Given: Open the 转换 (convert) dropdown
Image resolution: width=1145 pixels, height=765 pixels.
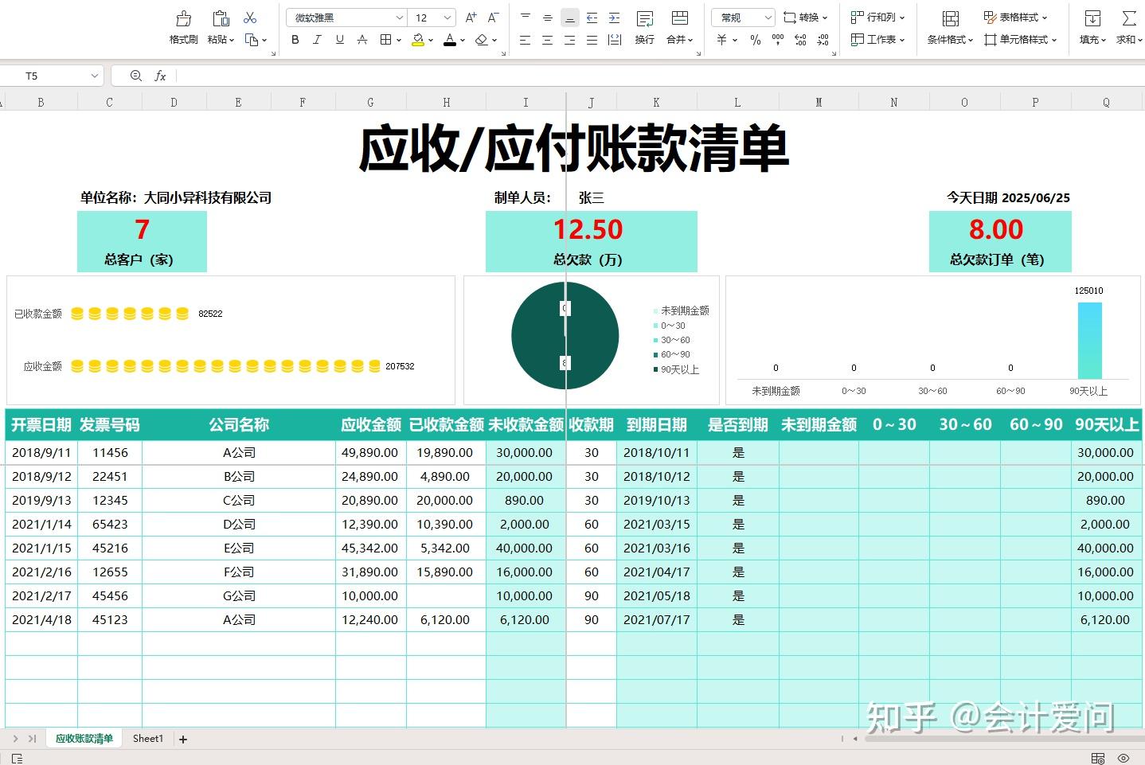Looking at the screenshot, I should (x=806, y=18).
